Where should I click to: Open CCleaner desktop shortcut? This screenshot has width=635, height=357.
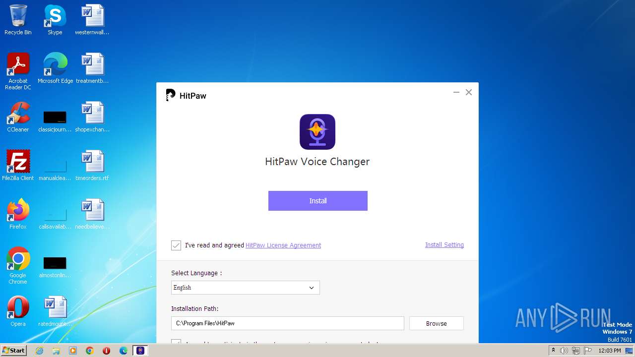18,117
